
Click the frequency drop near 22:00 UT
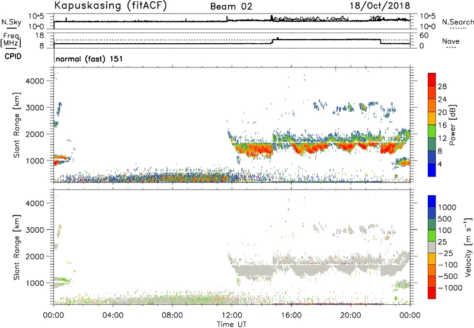tap(380, 41)
